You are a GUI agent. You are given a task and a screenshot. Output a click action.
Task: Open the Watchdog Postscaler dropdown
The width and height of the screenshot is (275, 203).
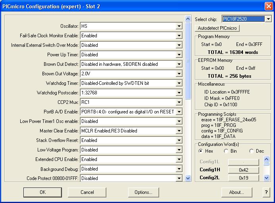coord(179,93)
